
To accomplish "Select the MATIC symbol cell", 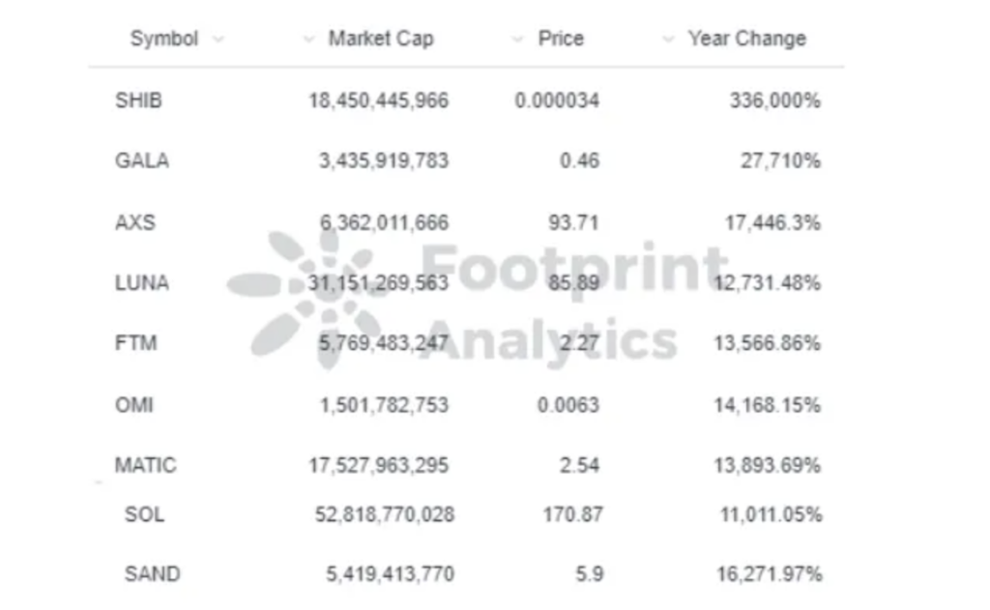I will (x=145, y=465).
